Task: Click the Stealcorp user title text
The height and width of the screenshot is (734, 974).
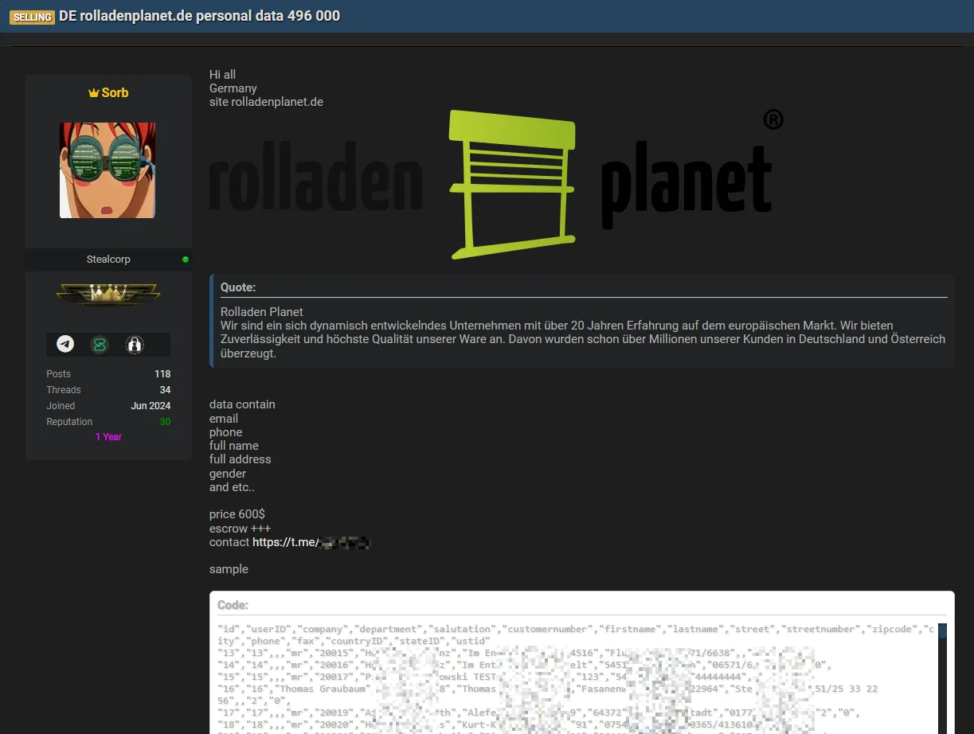Action: coord(108,260)
